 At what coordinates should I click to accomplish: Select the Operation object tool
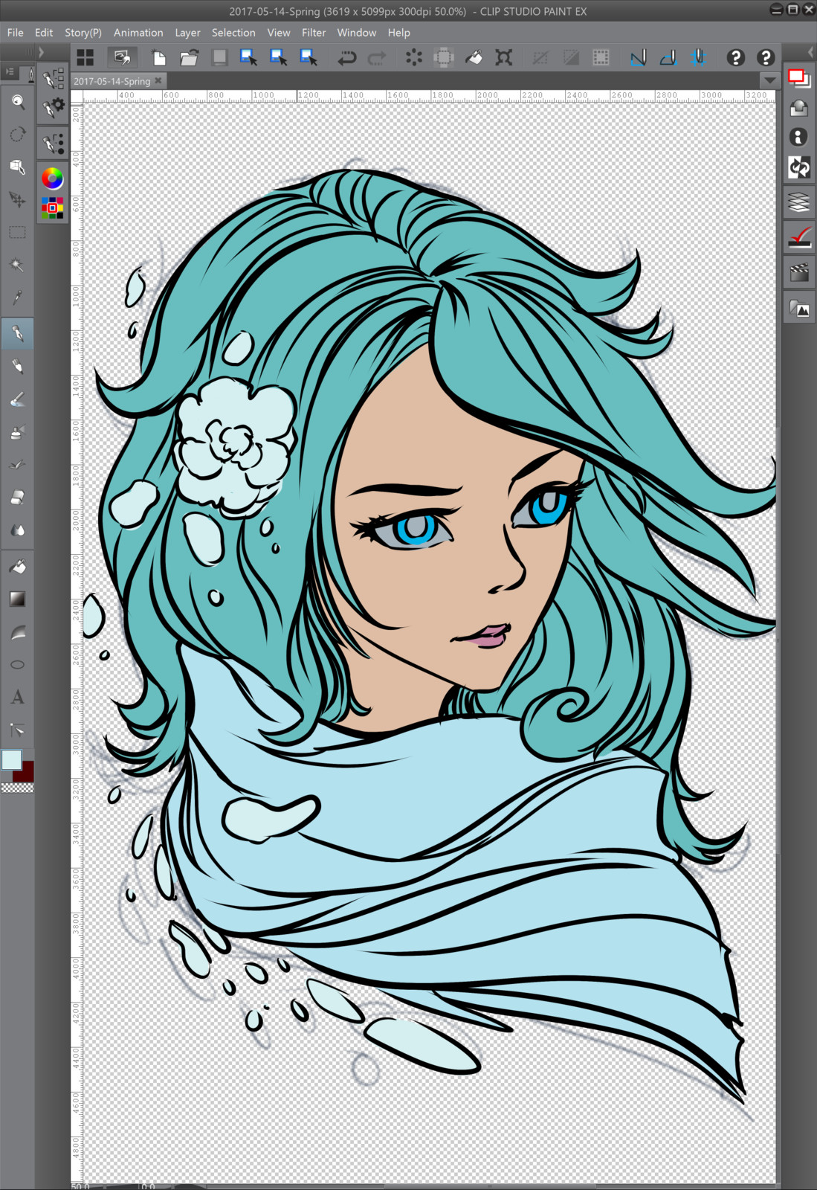point(17,167)
